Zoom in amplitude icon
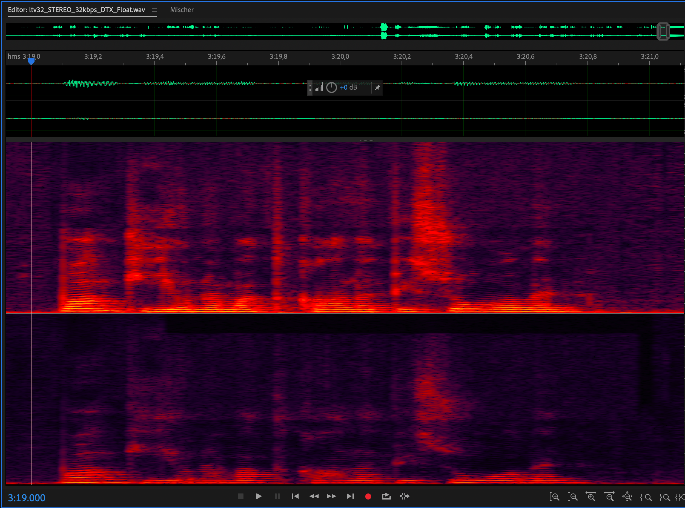Viewport: 685px width, 508px height. coord(554,496)
